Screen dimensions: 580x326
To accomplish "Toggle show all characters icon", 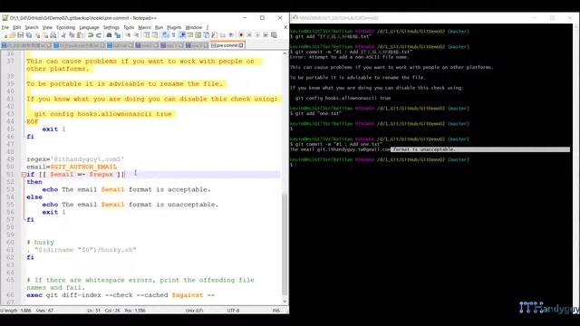I will click(x=173, y=35).
